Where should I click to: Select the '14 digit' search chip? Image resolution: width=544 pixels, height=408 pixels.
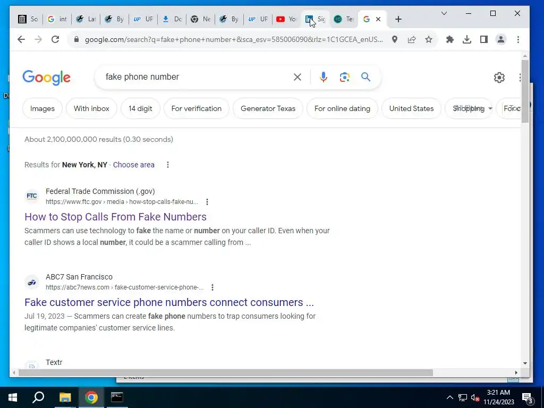tap(140, 108)
